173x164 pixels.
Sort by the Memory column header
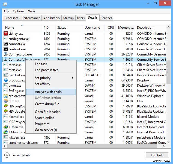coord(125,28)
